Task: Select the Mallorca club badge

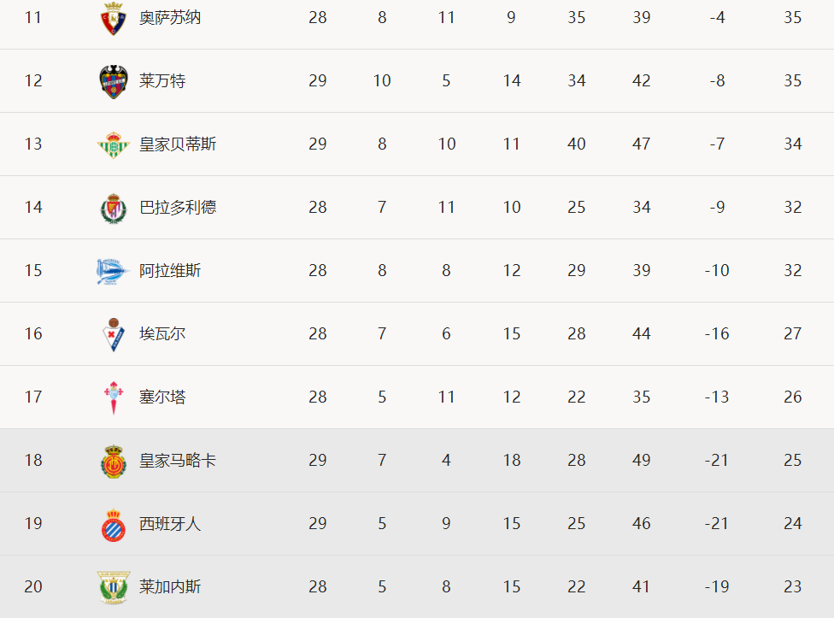Action: click(114, 461)
